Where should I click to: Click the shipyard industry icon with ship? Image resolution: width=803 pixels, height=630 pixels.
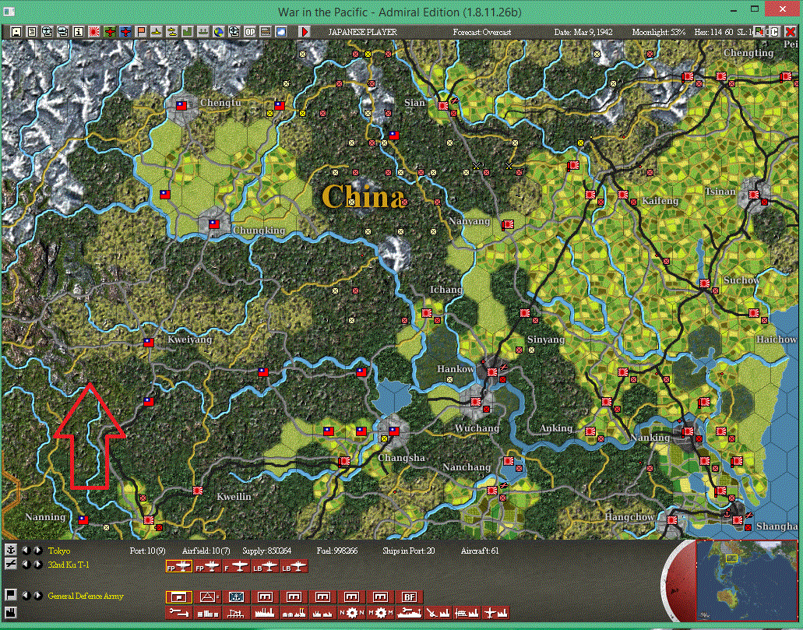click(x=409, y=613)
